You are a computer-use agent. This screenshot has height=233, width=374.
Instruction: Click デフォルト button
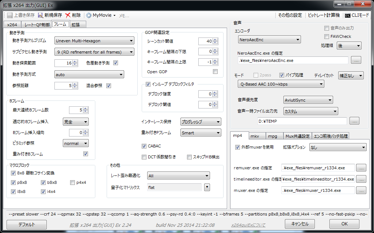coord(26,224)
